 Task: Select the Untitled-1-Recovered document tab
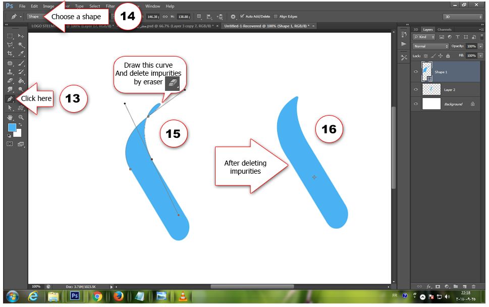pyautogui.click(x=269, y=26)
